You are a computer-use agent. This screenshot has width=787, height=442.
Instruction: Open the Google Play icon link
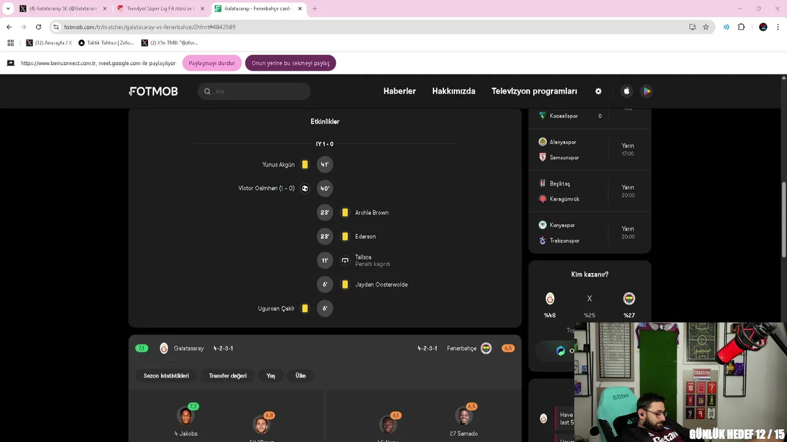pyautogui.click(x=646, y=91)
